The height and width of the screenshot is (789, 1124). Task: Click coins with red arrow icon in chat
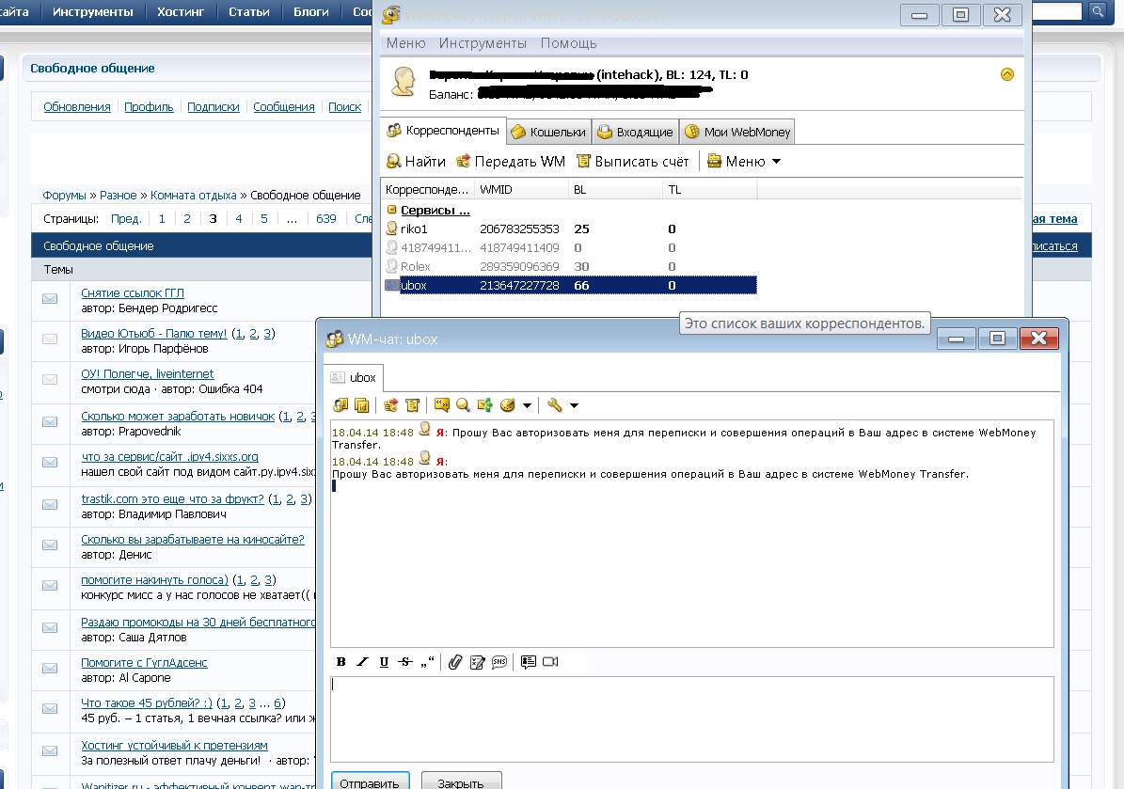click(390, 405)
